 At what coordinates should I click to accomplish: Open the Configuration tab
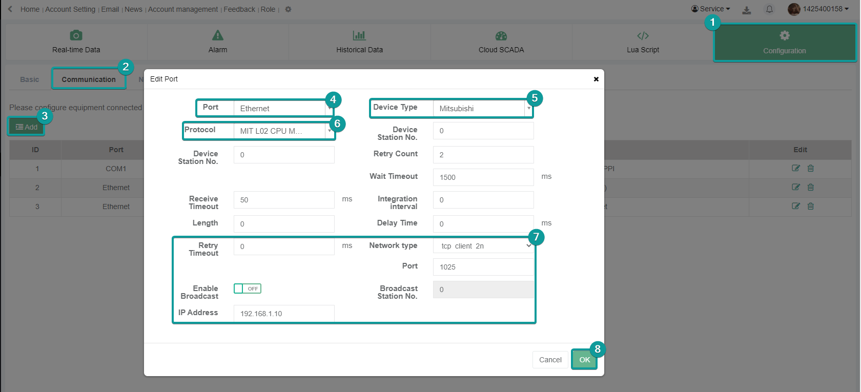pyautogui.click(x=784, y=43)
